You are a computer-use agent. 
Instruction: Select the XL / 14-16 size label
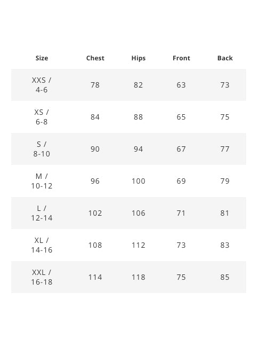pos(42,245)
